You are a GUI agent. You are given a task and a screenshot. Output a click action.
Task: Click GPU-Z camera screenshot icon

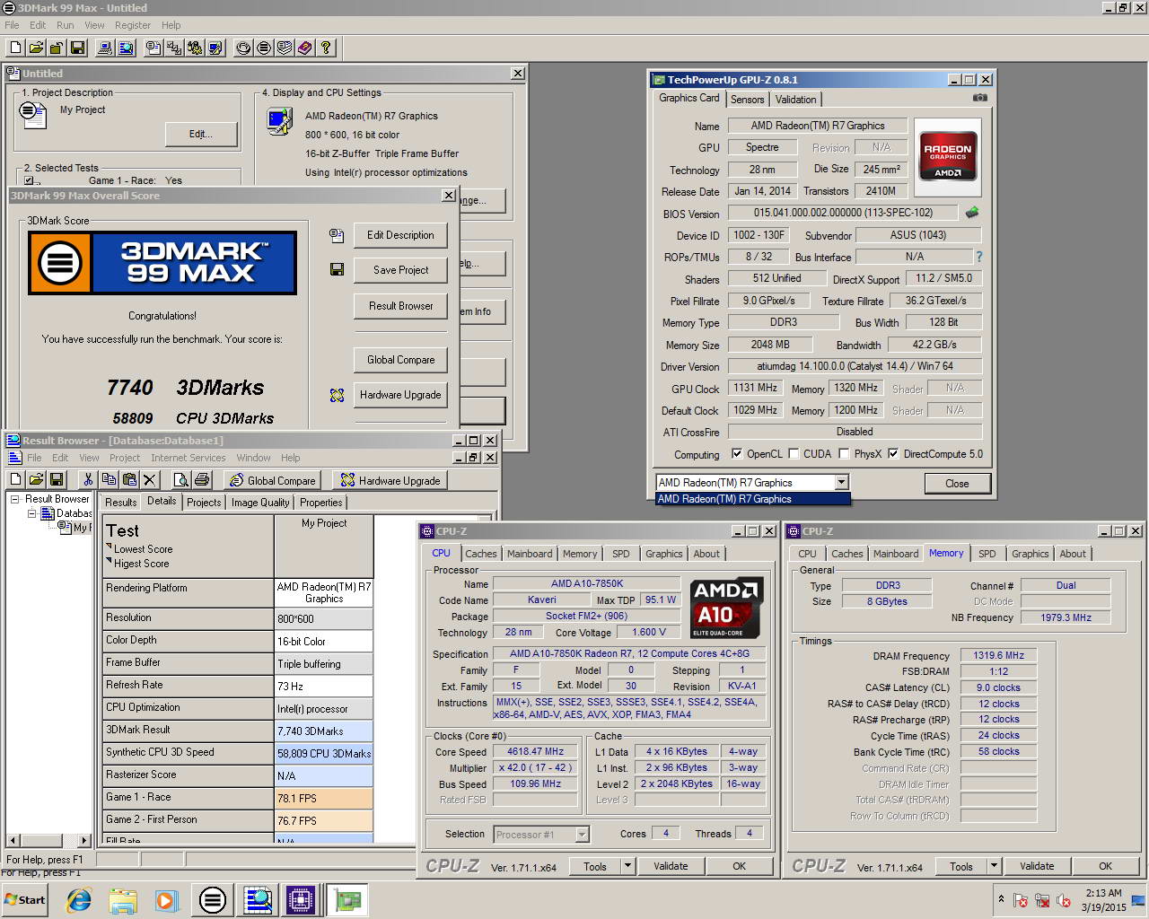pyautogui.click(x=980, y=98)
